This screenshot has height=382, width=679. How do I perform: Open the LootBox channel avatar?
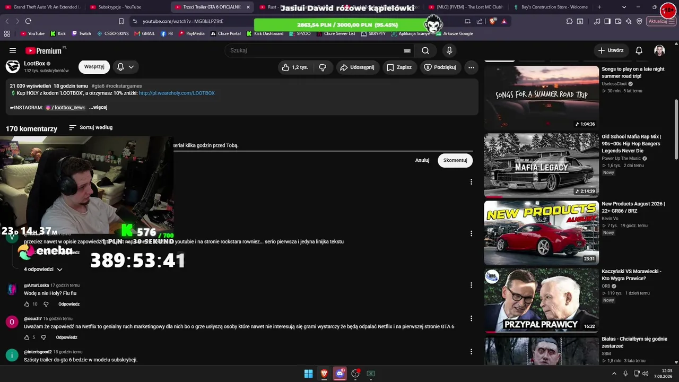point(13,66)
